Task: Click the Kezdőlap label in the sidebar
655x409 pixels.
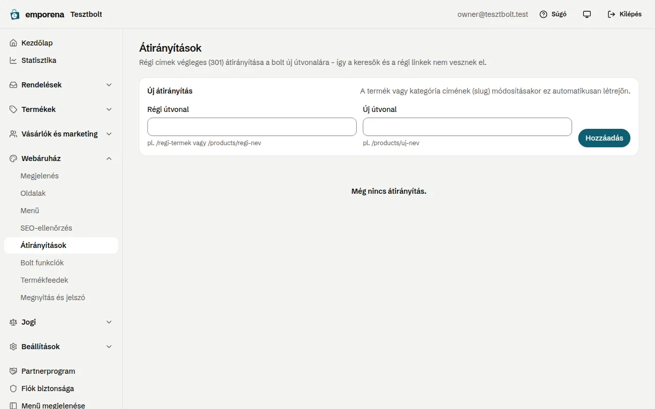Action: pyautogui.click(x=37, y=43)
